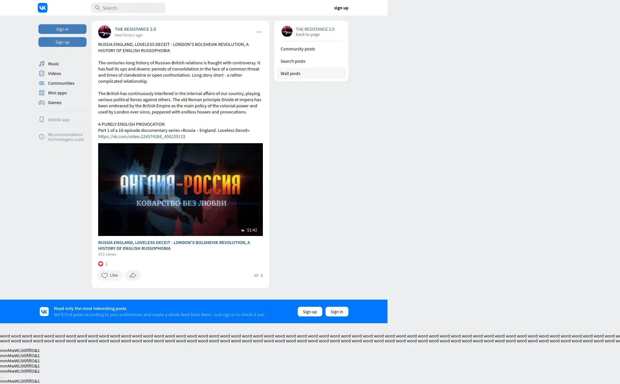Open the vk.com video URL link

(x=141, y=136)
